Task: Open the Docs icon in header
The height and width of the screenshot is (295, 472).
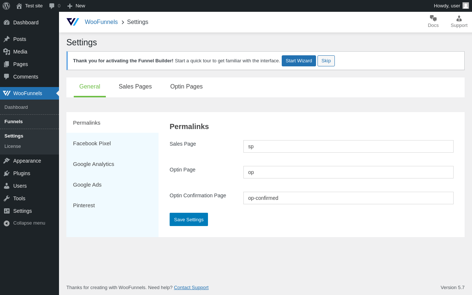Action: tap(433, 18)
